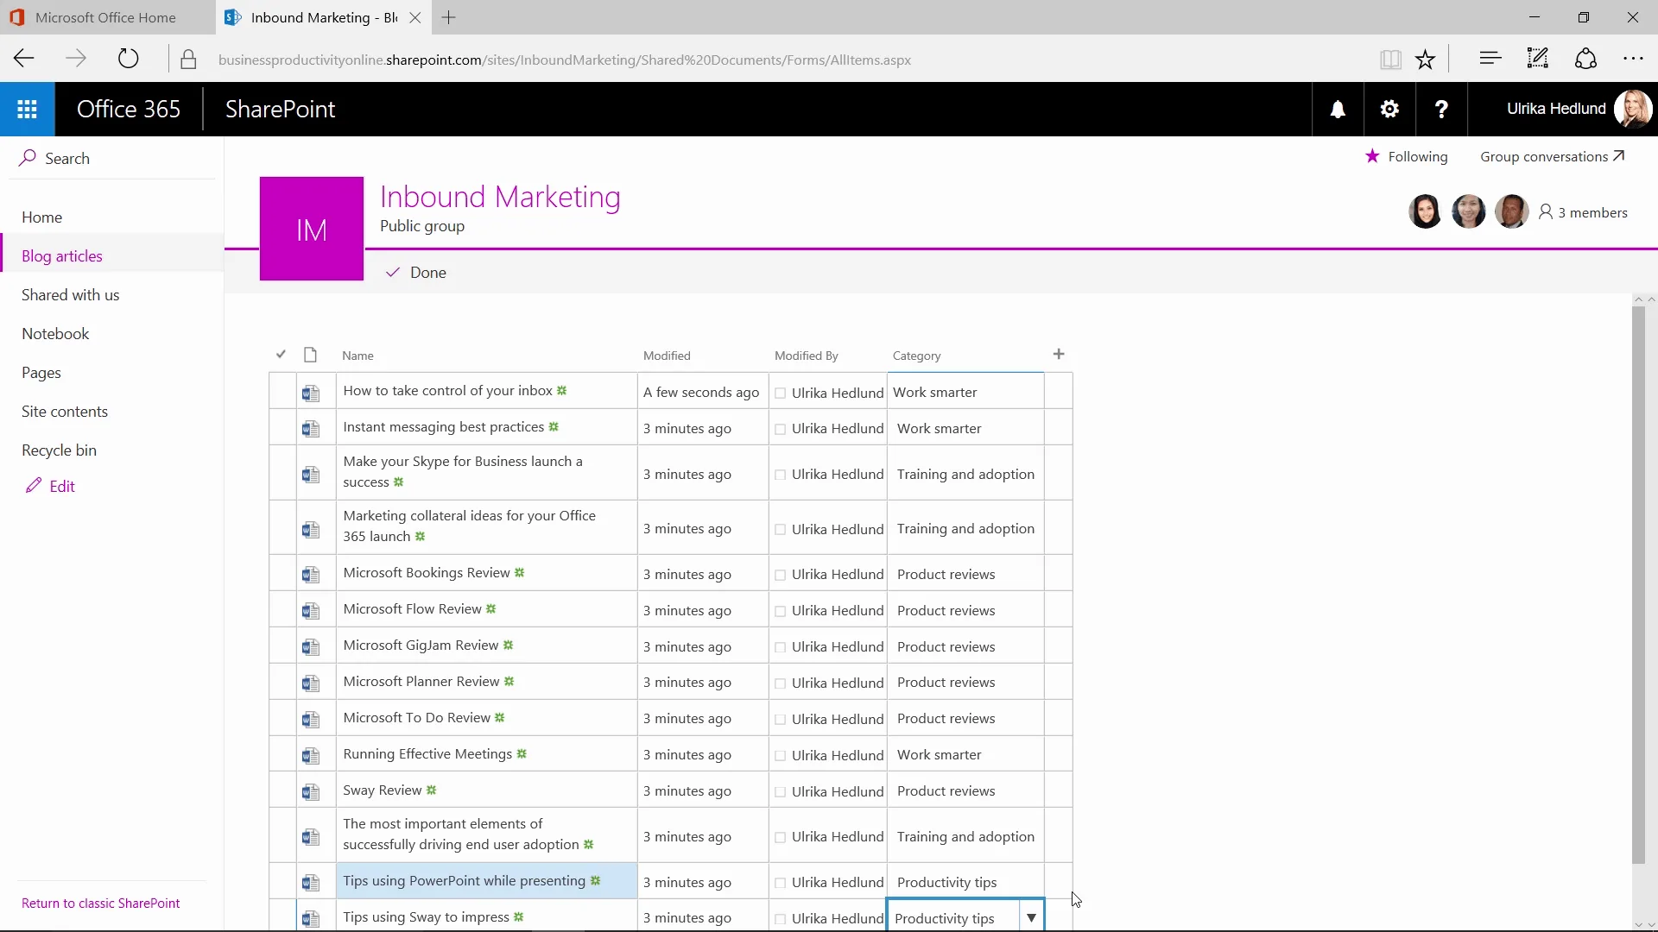Viewport: 1658px width, 932px height.
Task: Toggle the select all items checkmark
Action: 281,354
